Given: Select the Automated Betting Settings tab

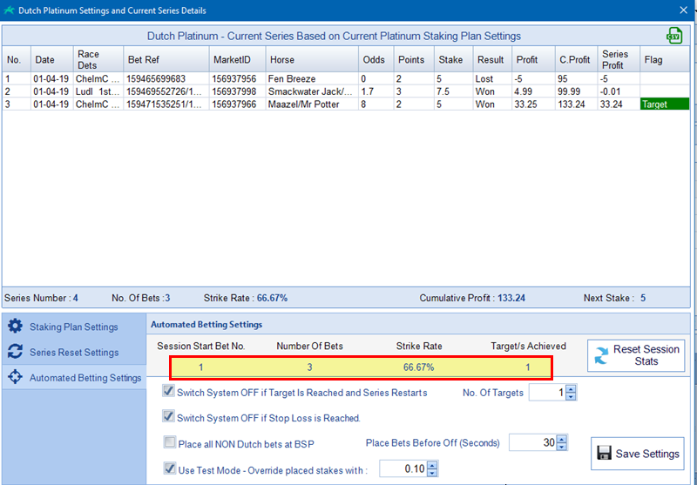Looking at the screenshot, I should [x=74, y=378].
